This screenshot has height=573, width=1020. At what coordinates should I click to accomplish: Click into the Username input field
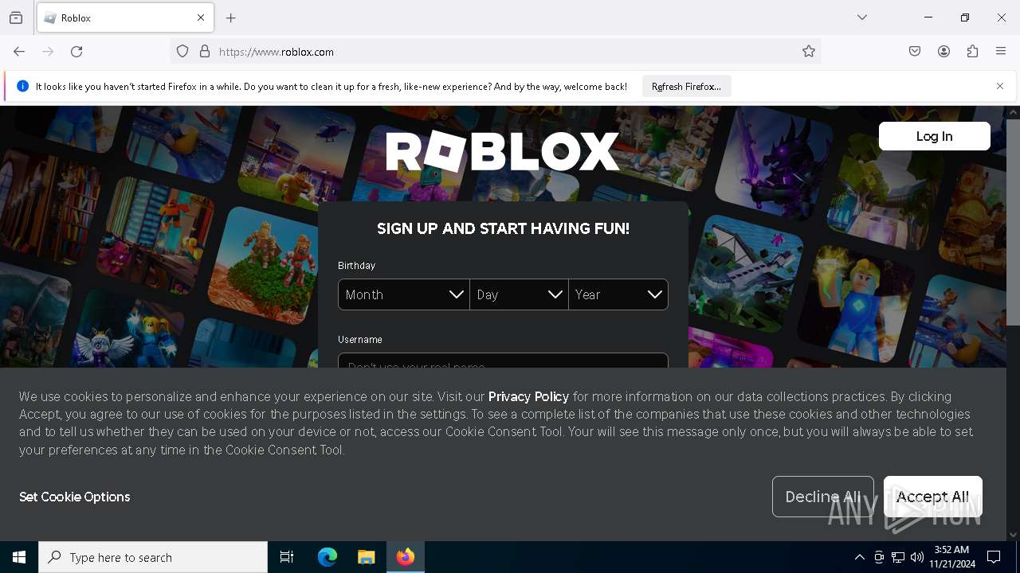[x=503, y=361]
